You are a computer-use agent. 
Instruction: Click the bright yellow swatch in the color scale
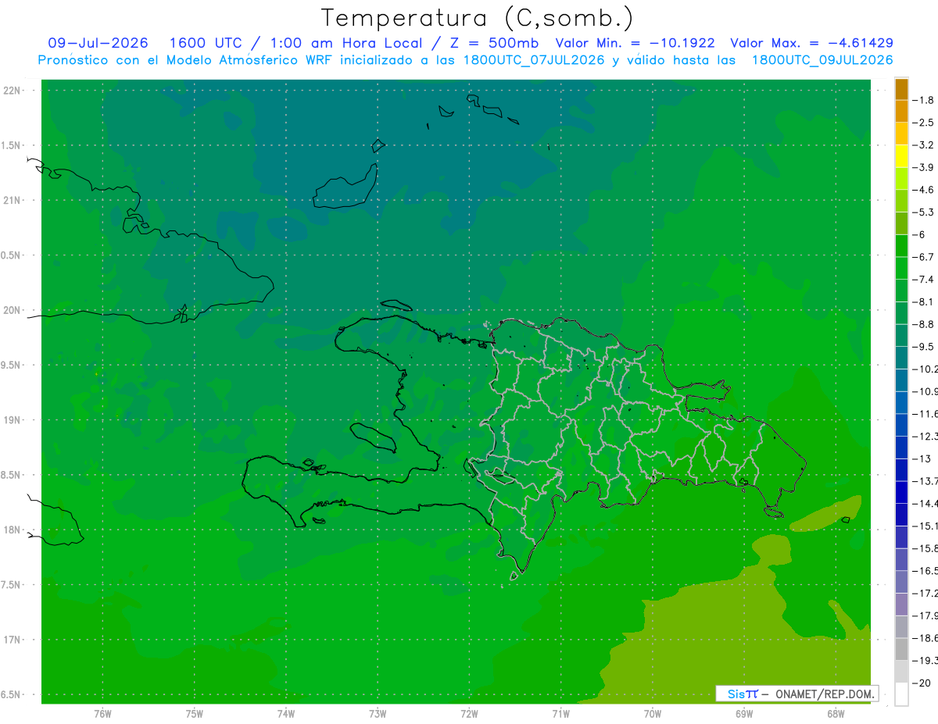pos(901,156)
